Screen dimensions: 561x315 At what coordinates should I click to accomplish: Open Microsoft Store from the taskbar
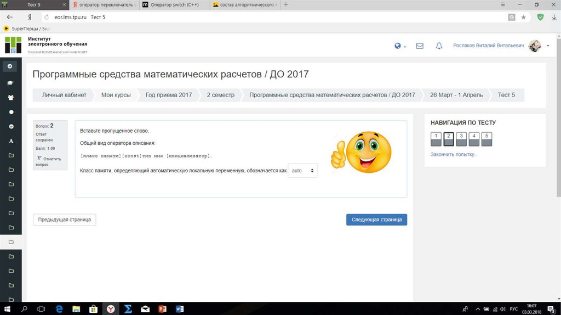93,309
